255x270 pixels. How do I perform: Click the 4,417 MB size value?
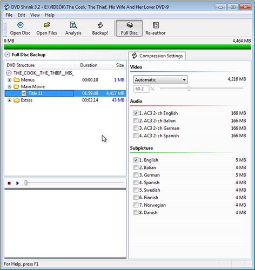pos(115,93)
